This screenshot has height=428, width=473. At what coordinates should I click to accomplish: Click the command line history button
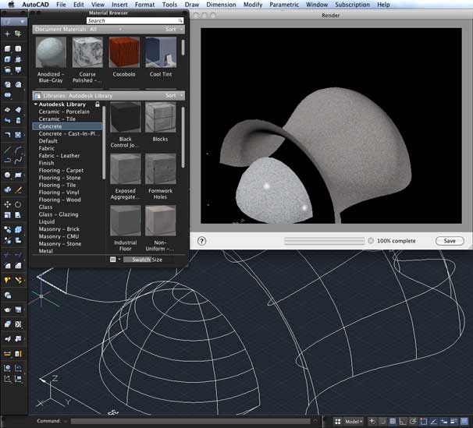click(x=315, y=421)
